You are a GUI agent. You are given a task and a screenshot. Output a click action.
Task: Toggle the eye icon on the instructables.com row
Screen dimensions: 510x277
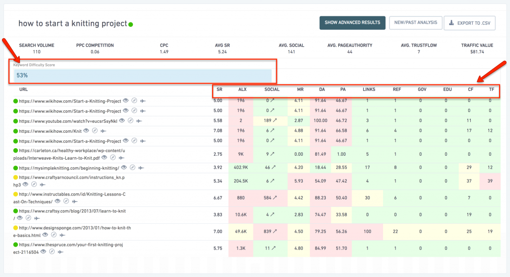point(58,201)
